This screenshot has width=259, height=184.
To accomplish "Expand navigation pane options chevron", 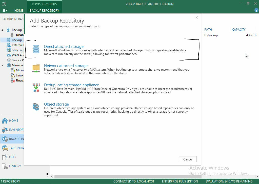I will click(47, 175).
